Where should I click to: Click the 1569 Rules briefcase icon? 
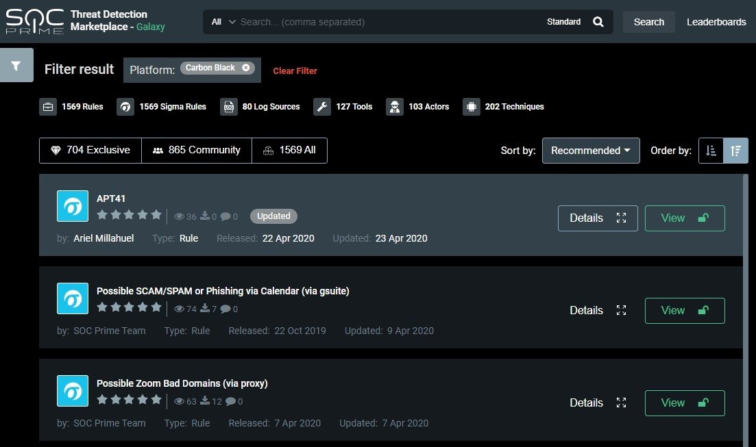(x=48, y=107)
